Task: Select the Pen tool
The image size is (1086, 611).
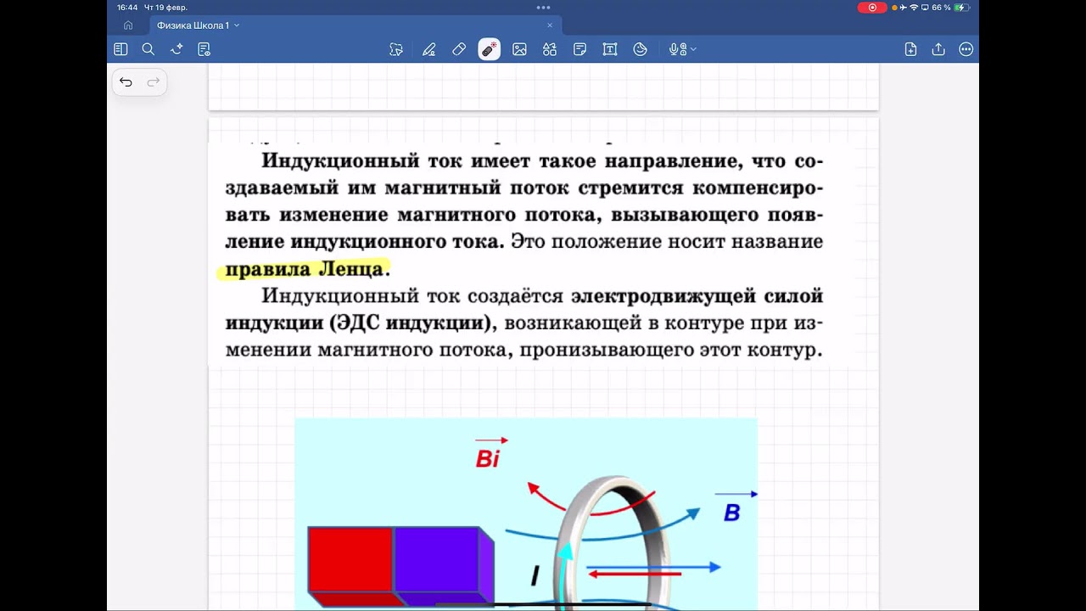Action: pos(428,49)
